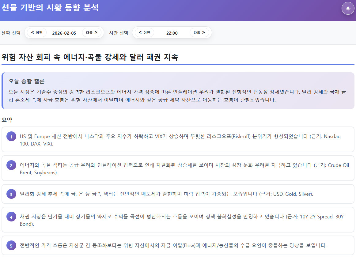This screenshot has height=257, width=356.
Task: Select summary item about Crude Oil Brent, Soybeans
Action: click(178, 168)
